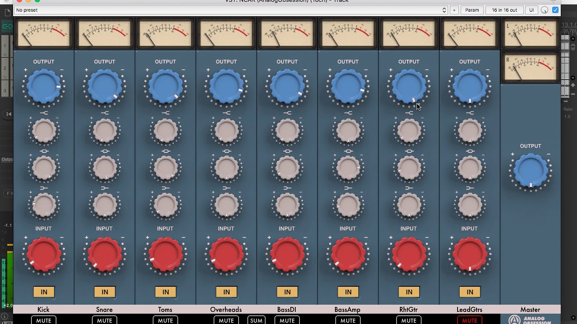
Task: Mute the Toms track
Action: pyautogui.click(x=165, y=320)
